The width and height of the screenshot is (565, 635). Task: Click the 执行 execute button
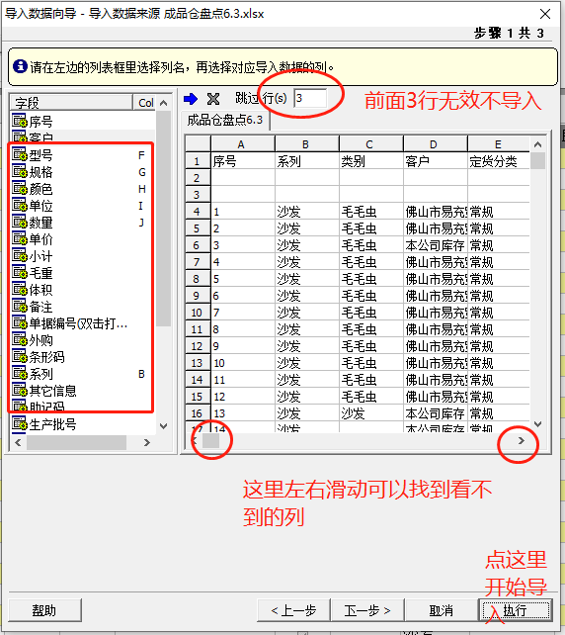[x=515, y=610]
